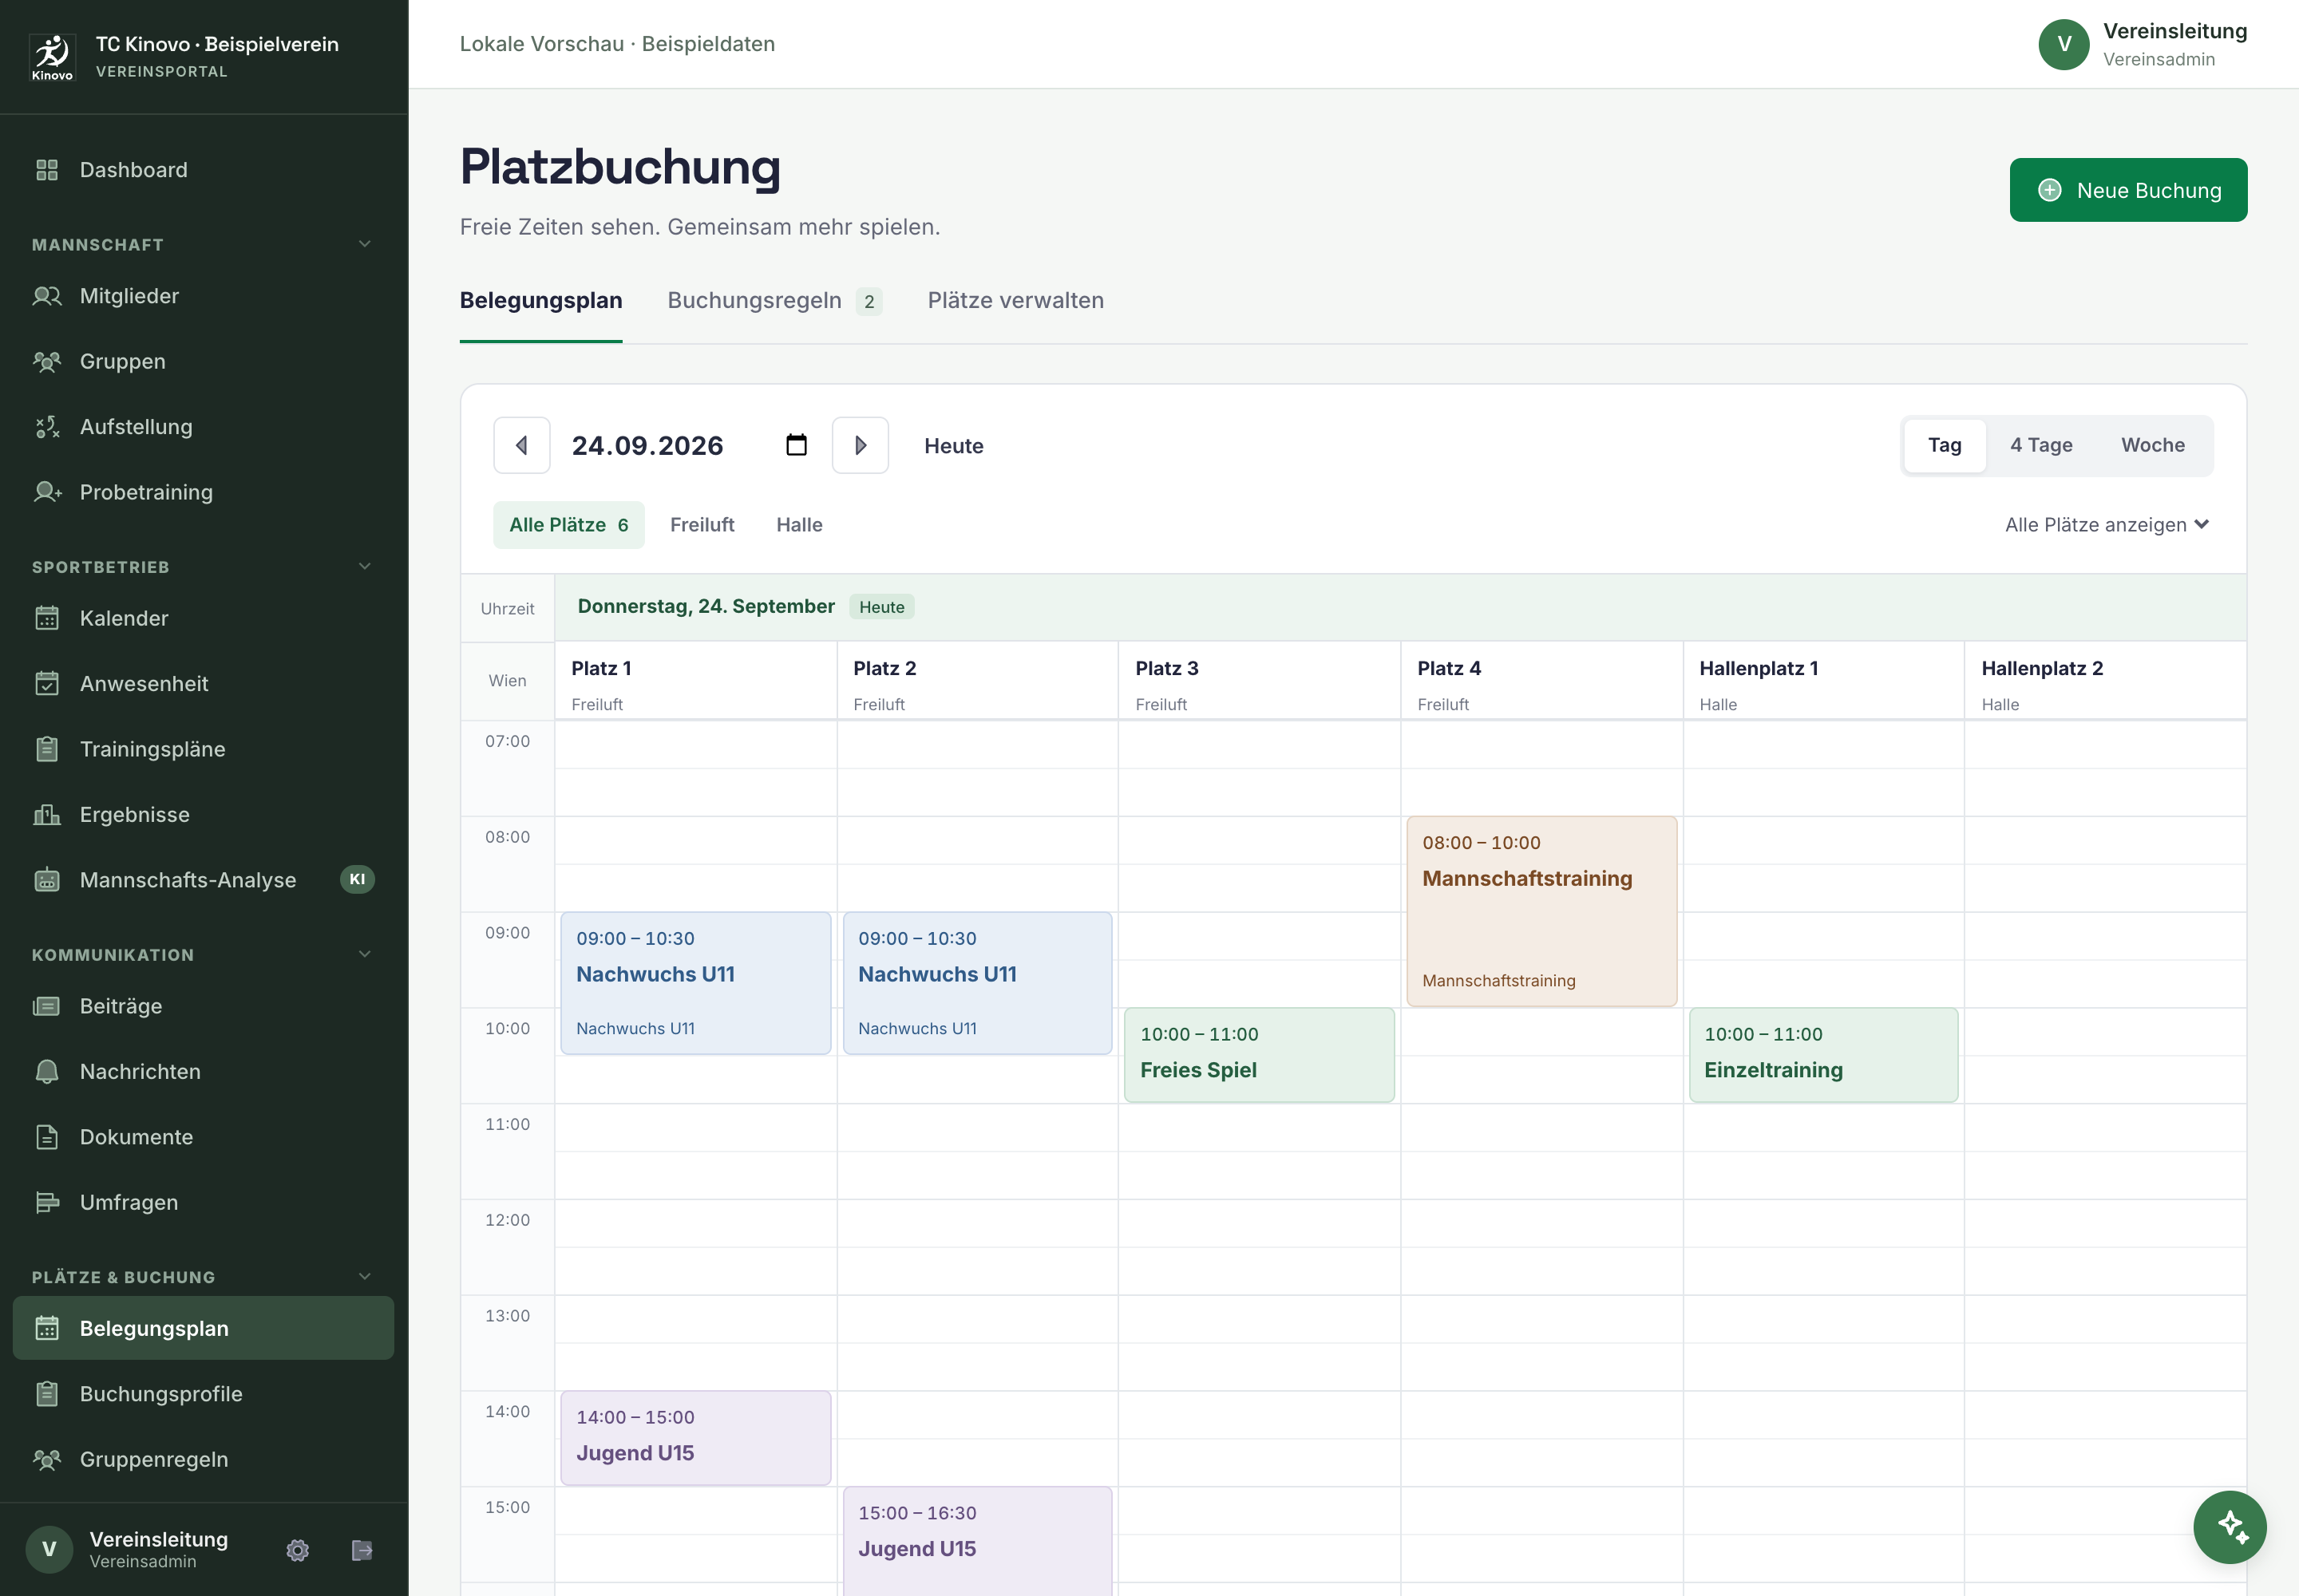Open the Kalender sidebar entry
The width and height of the screenshot is (2299, 1596).
[x=203, y=618]
